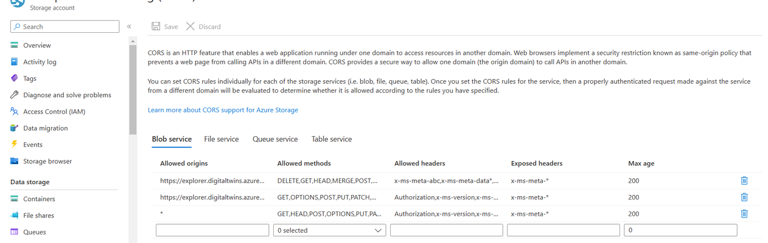Click the Max age column header

[641, 163]
